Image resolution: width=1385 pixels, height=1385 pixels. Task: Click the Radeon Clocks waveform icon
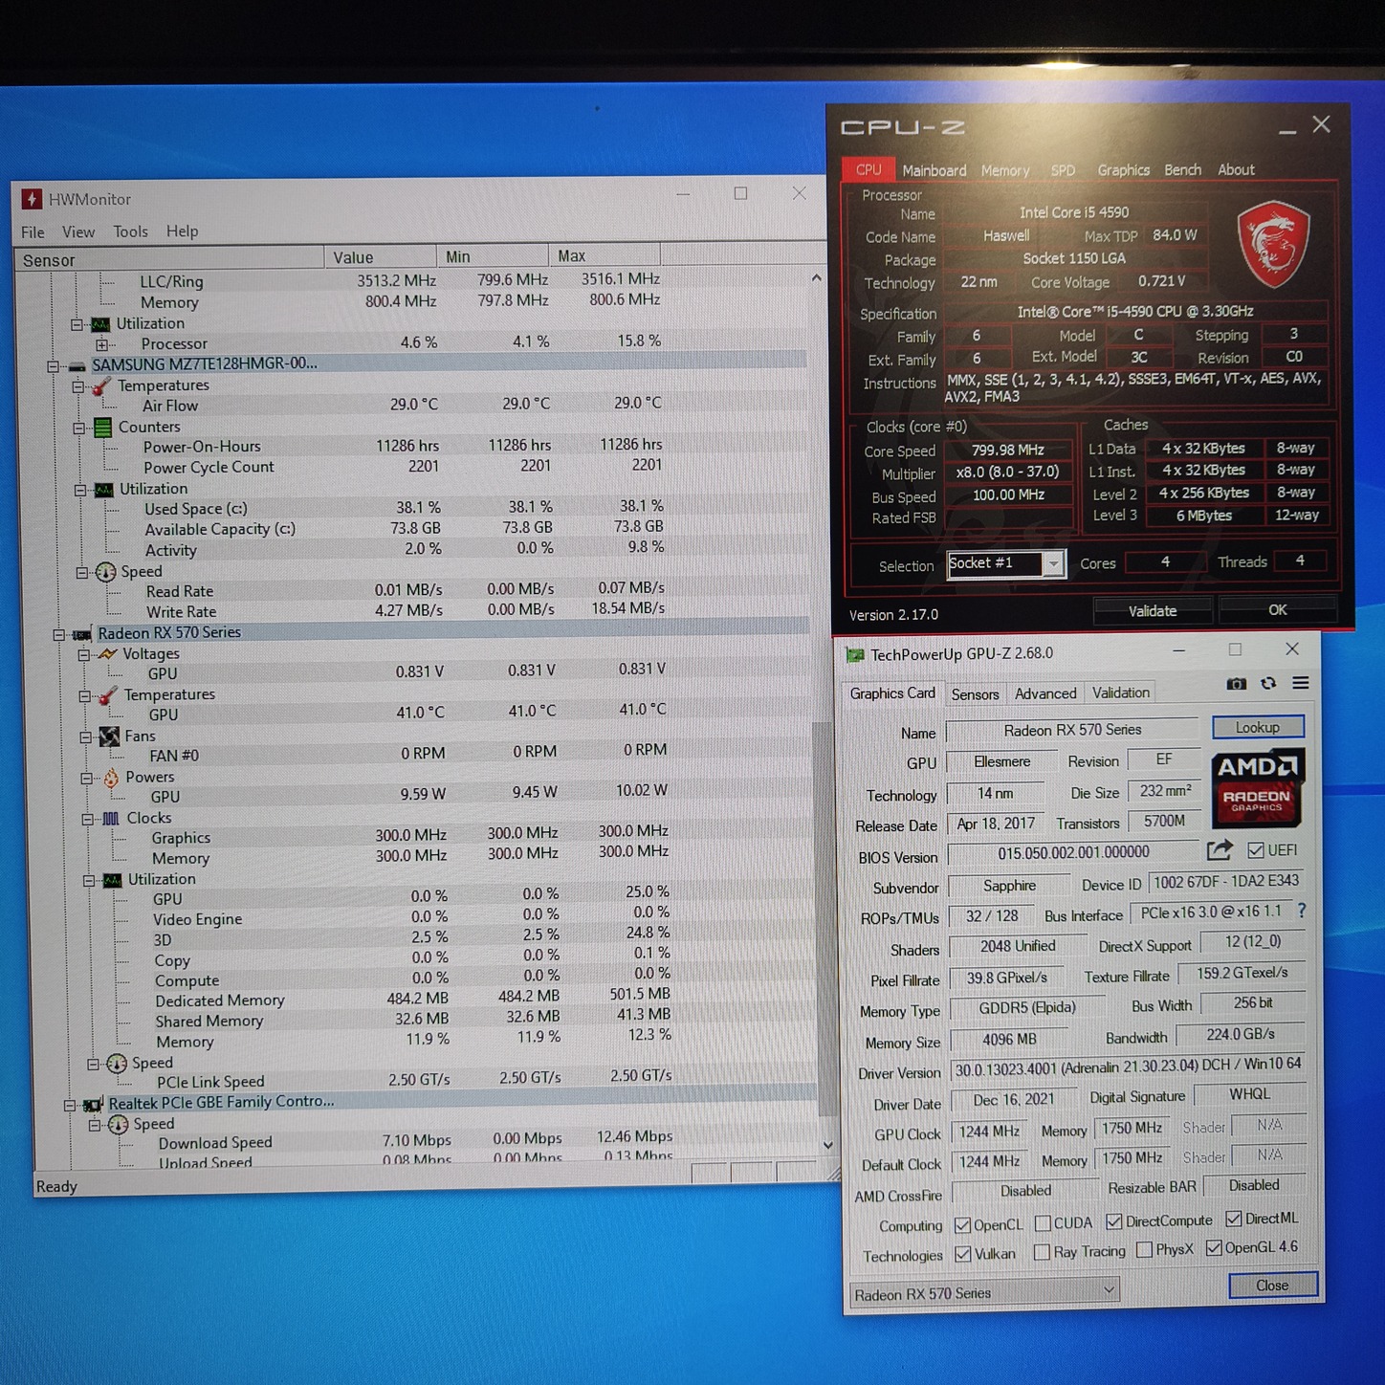coord(111,819)
